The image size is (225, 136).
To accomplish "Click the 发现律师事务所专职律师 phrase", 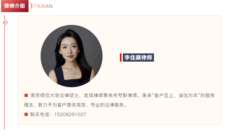I will tap(110, 96).
